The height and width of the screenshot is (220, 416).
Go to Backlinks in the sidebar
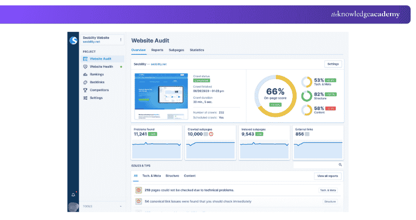[97, 82]
